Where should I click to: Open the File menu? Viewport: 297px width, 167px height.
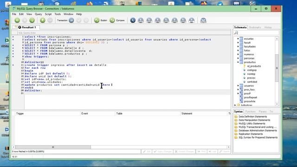[14, 14]
